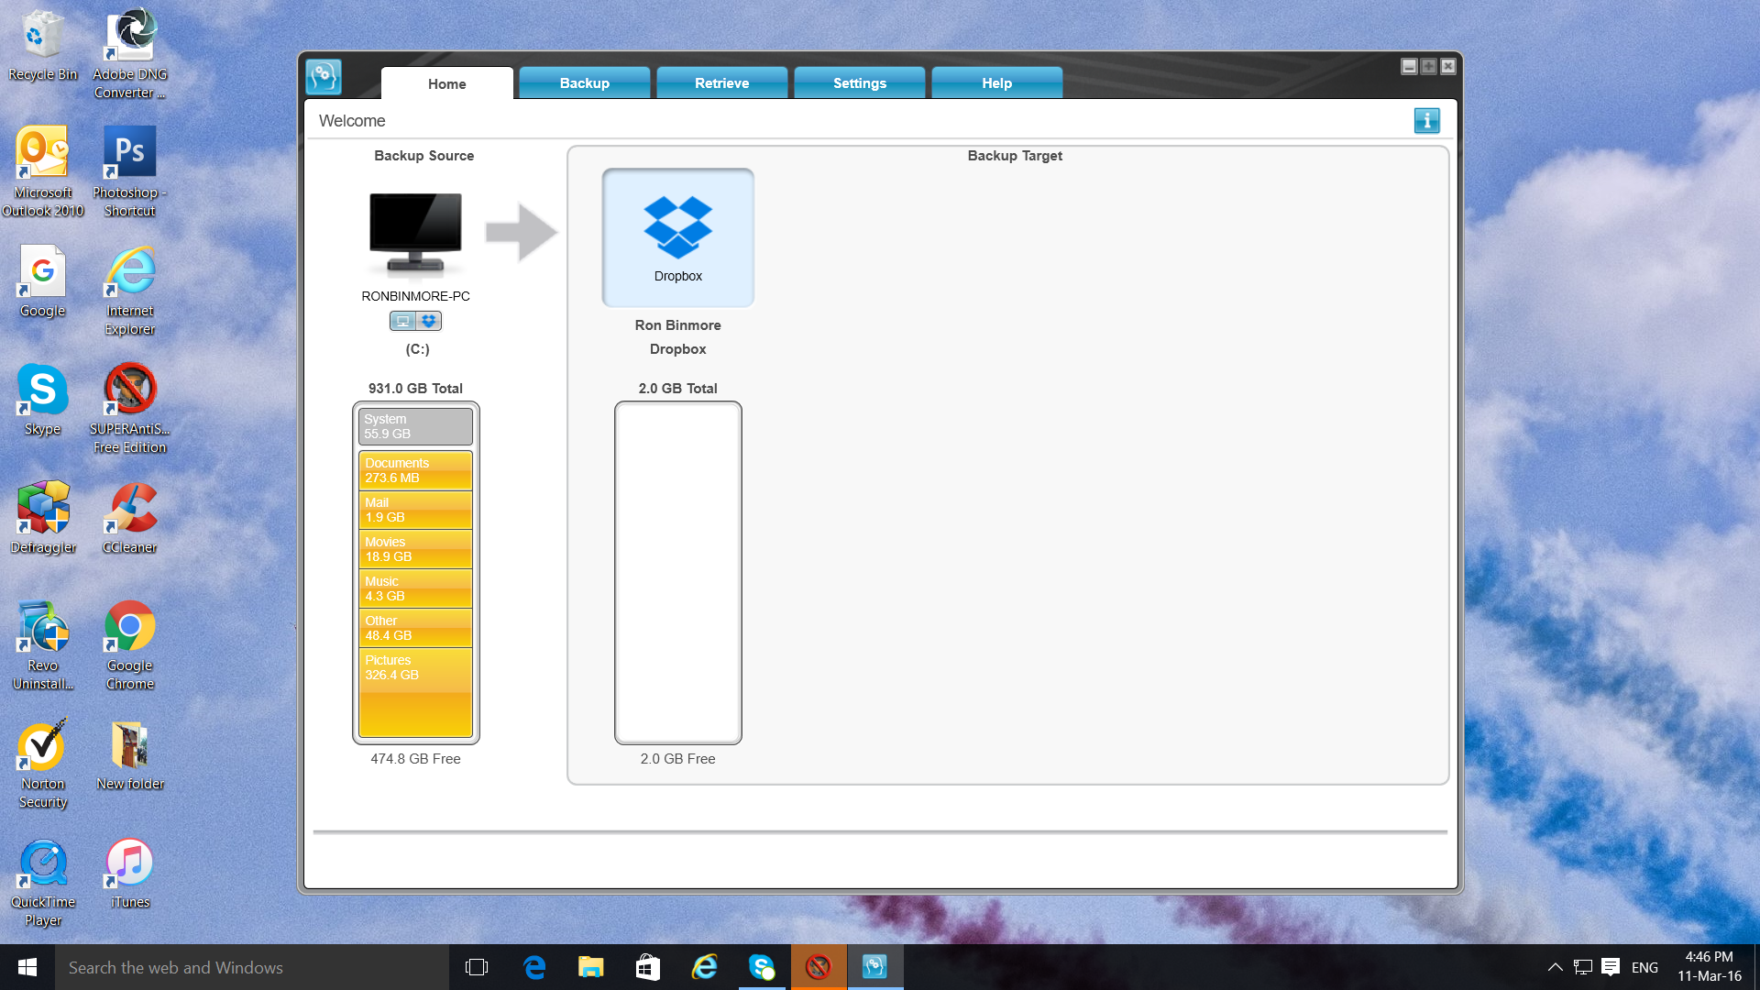The height and width of the screenshot is (990, 1760).
Task: Open the Help tab
Action: click(x=996, y=83)
